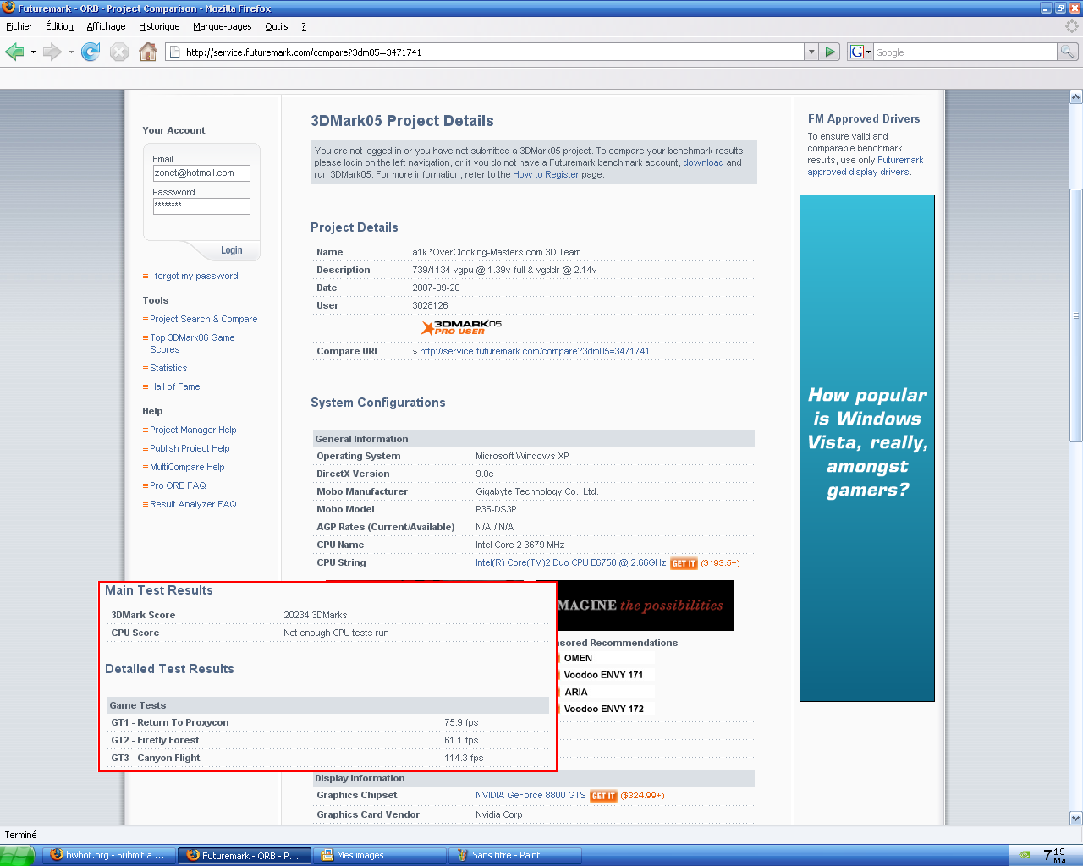Go to the Home page icon
The width and height of the screenshot is (1083, 866).
[148, 52]
